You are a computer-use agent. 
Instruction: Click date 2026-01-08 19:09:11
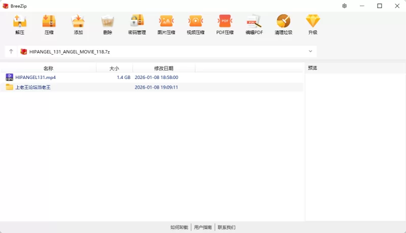[156, 87]
